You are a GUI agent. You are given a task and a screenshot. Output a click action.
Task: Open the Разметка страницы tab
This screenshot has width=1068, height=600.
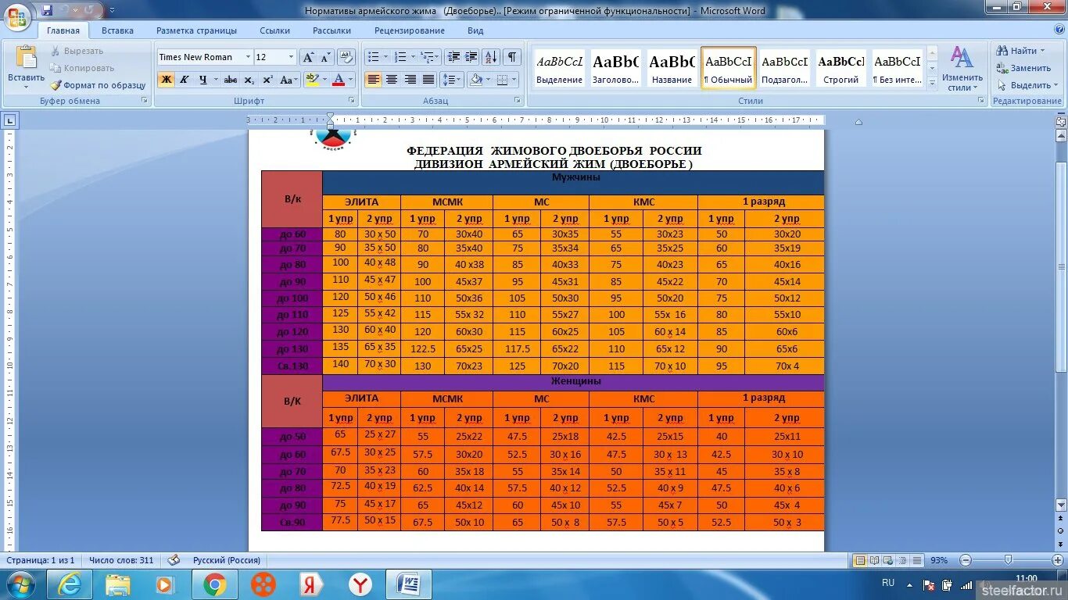(x=196, y=30)
